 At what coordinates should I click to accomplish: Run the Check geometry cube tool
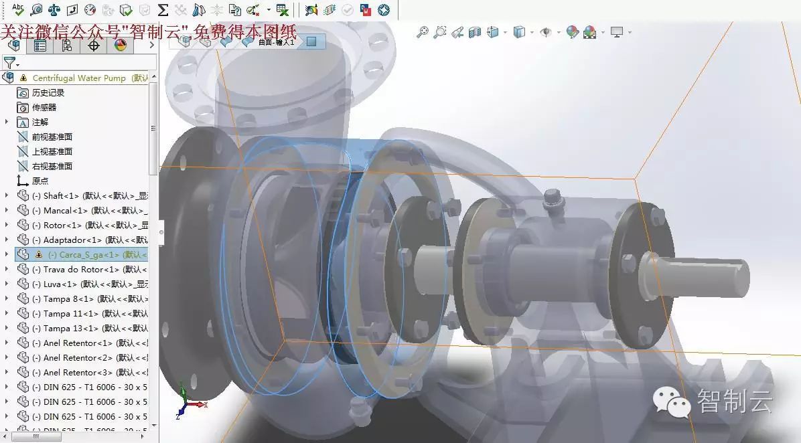126,9
